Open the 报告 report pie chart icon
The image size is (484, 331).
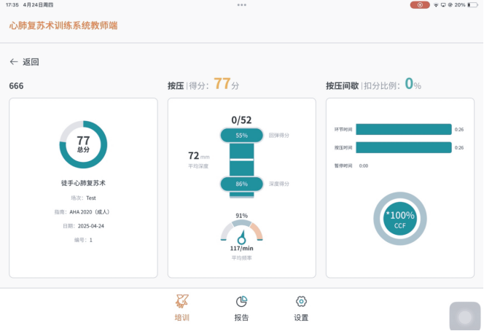tap(242, 302)
